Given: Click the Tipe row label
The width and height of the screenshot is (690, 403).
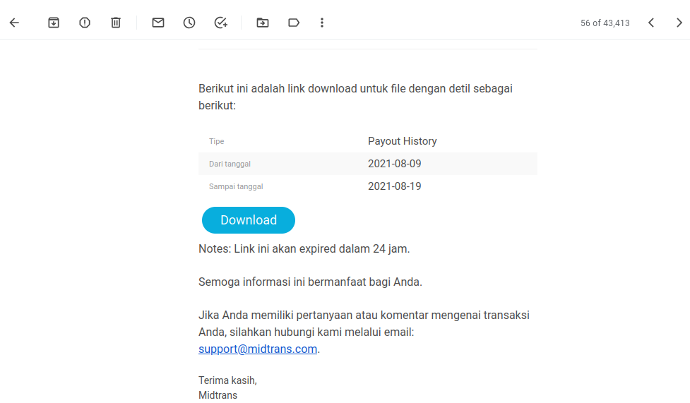Looking at the screenshot, I should [217, 141].
